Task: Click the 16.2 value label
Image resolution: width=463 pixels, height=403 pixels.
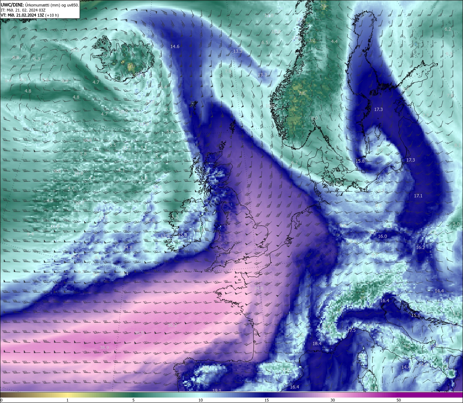Action: 420,248
